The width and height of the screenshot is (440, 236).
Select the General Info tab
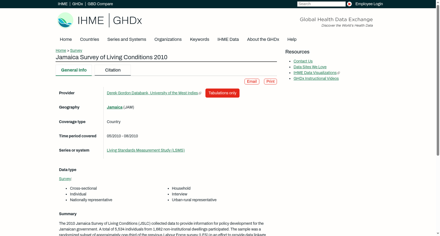pyautogui.click(x=74, y=70)
